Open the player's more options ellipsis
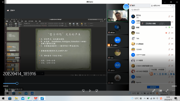The image size is (180, 101). pyautogui.click(x=173, y=91)
